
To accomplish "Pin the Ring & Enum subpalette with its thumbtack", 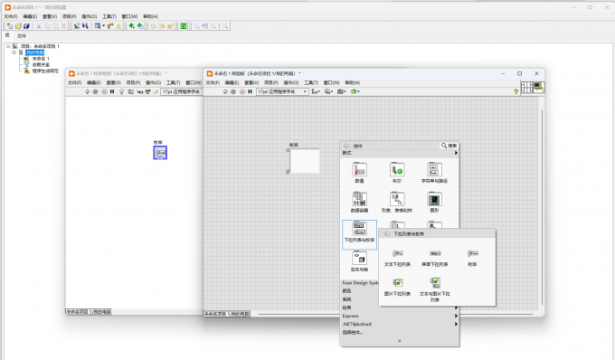I will [x=386, y=233].
